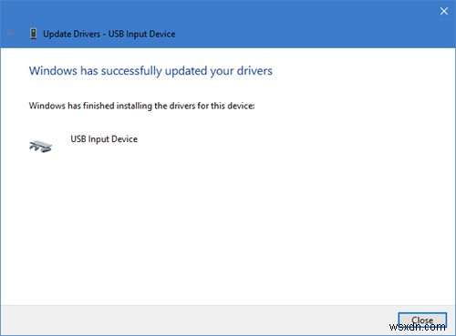Viewport: 456px width, 336px height.
Task: Click "Windows has finished installing the drivers" message
Action: 141,106
